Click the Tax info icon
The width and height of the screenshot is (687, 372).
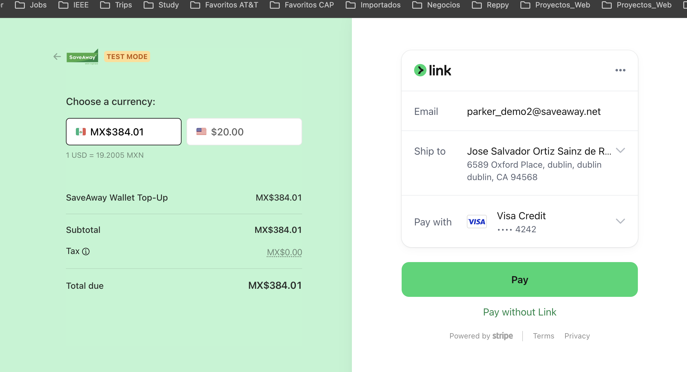point(86,252)
